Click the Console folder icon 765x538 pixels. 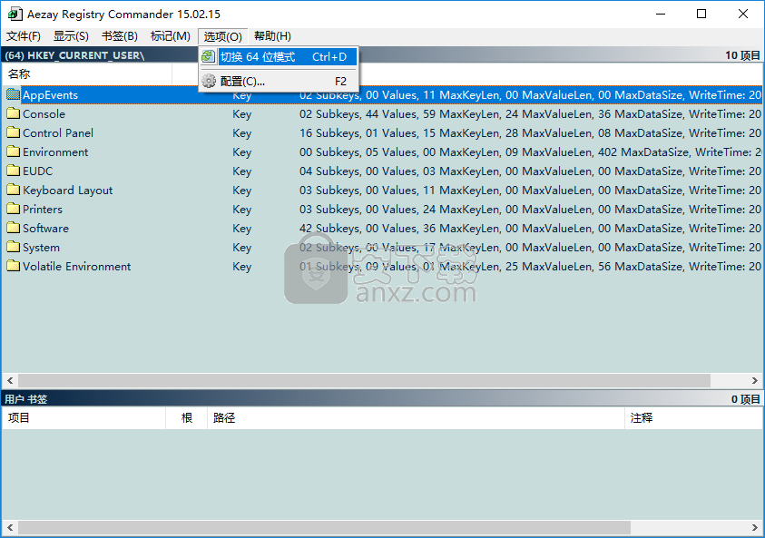(14, 113)
